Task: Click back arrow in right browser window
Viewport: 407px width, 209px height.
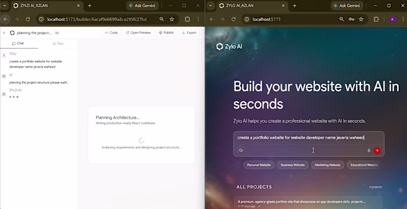Action: pos(212,19)
